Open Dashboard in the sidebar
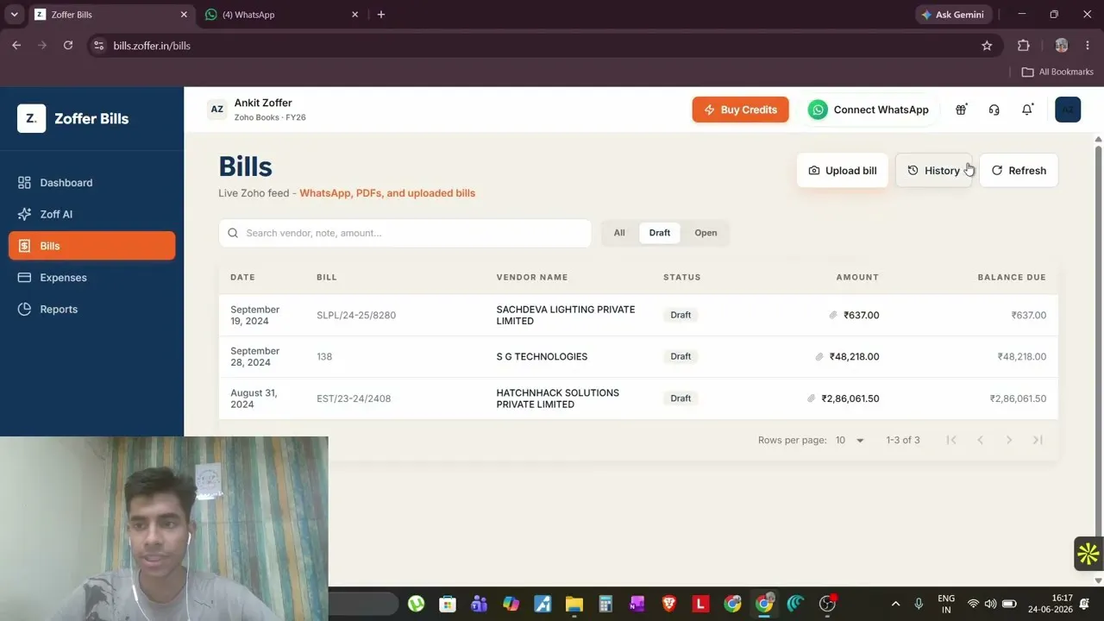Image resolution: width=1104 pixels, height=621 pixels. [91, 183]
